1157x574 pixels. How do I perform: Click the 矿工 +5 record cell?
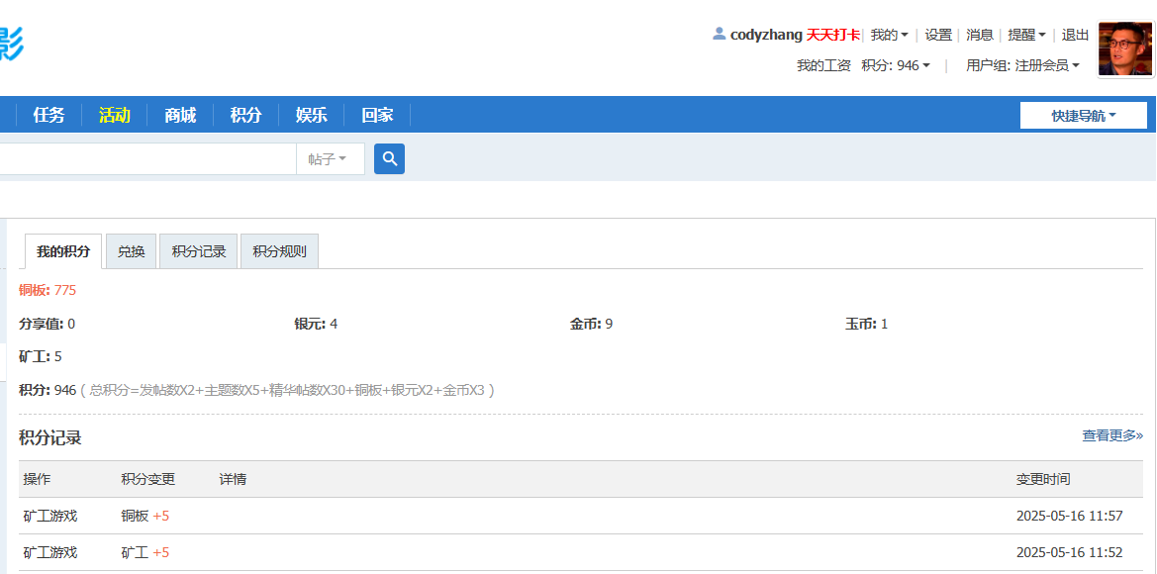click(x=145, y=552)
